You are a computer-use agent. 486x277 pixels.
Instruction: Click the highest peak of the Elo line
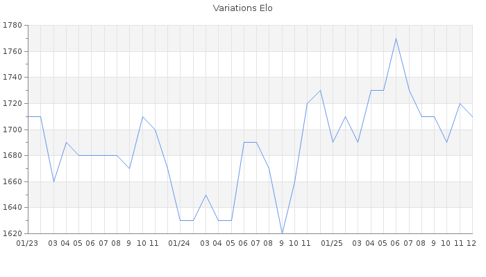pyautogui.click(x=396, y=38)
